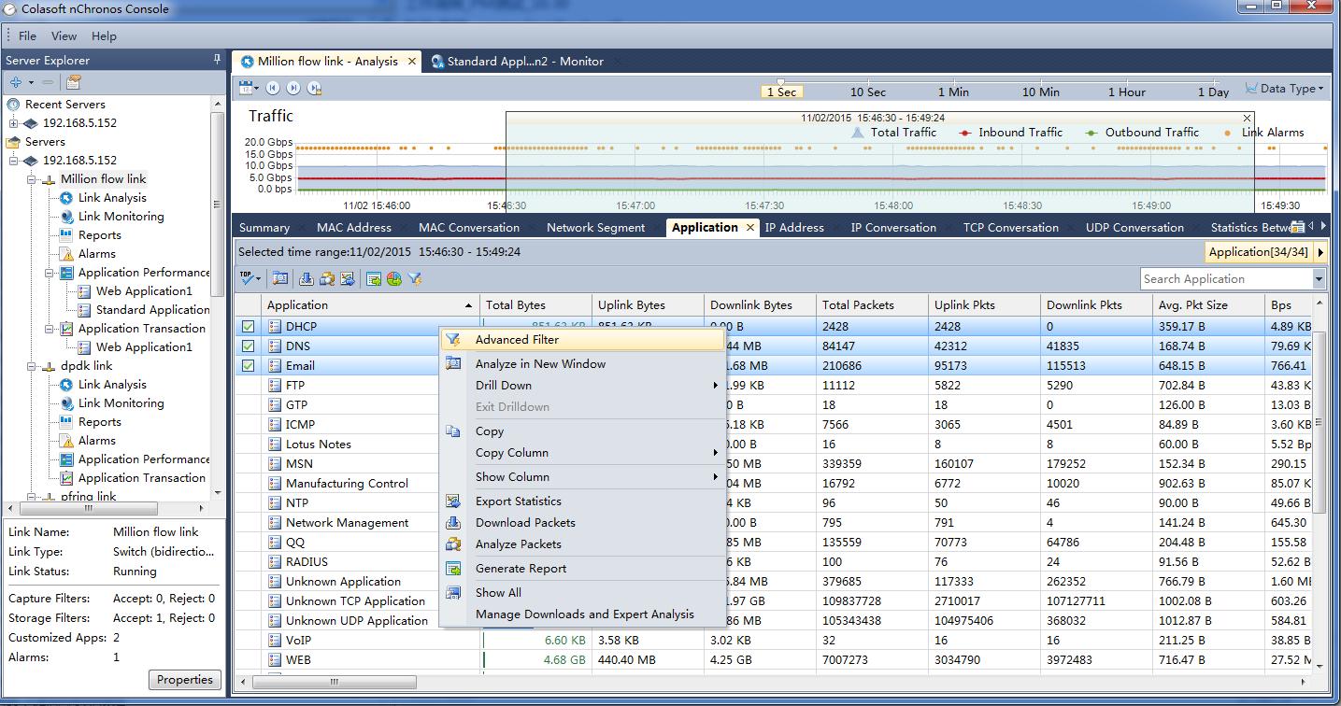Click the filter funnel toolbar icon
This screenshot has height=706, width=1341.
[415, 278]
